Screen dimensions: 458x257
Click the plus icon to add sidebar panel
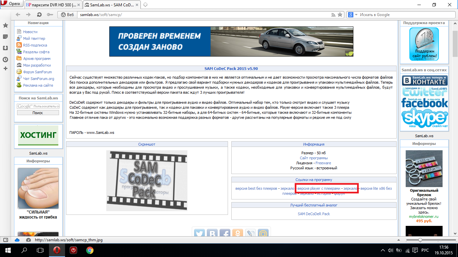click(x=5, y=69)
